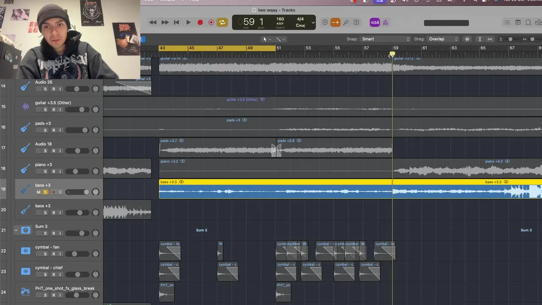542x305 pixels.
Task: Enable input monitoring on piano +3 track
Action: click(x=60, y=171)
